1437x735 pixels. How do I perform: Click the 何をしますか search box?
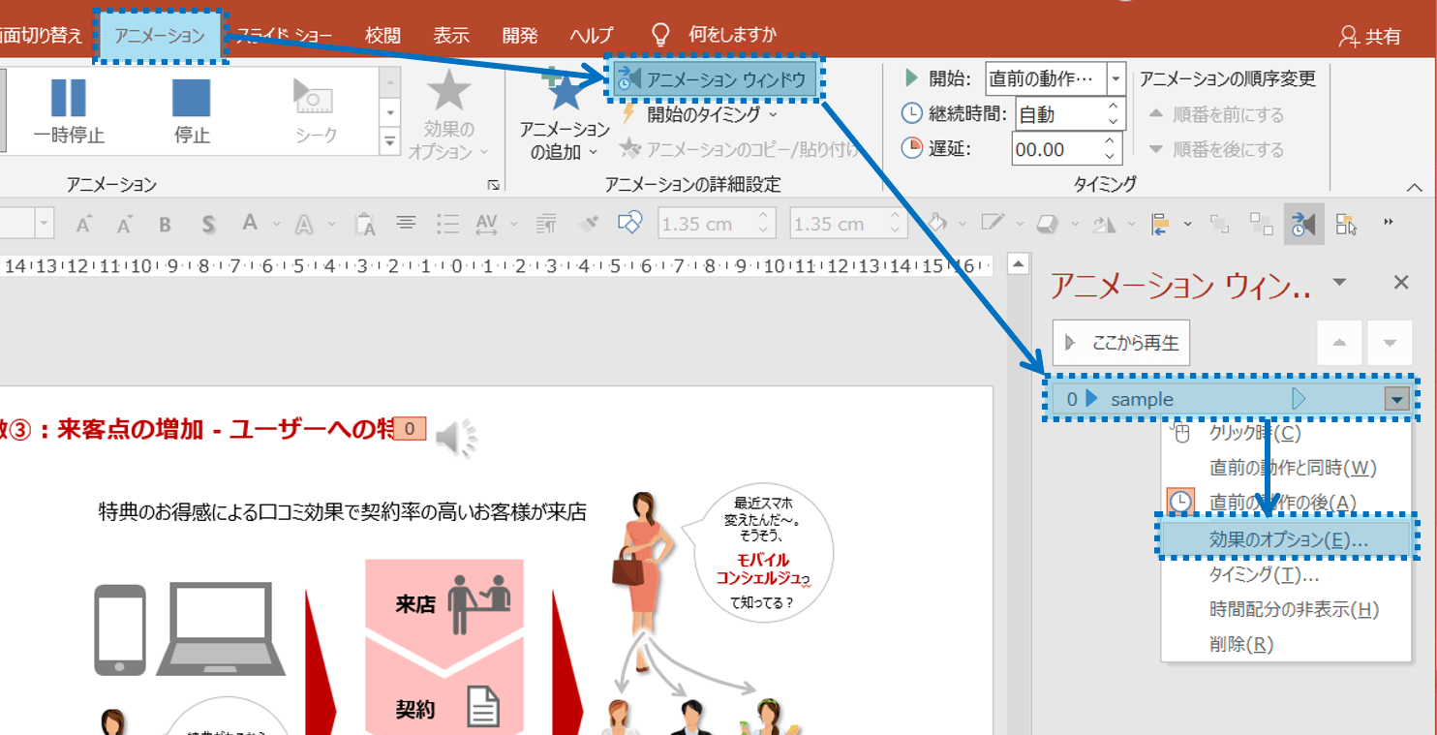pos(715,36)
